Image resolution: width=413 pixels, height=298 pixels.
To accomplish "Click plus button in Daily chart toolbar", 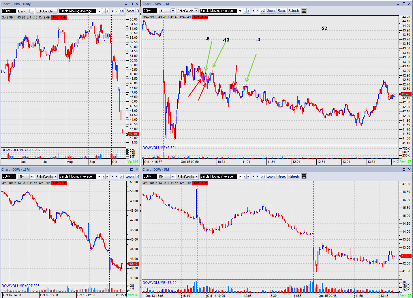I will [x=107, y=11].
